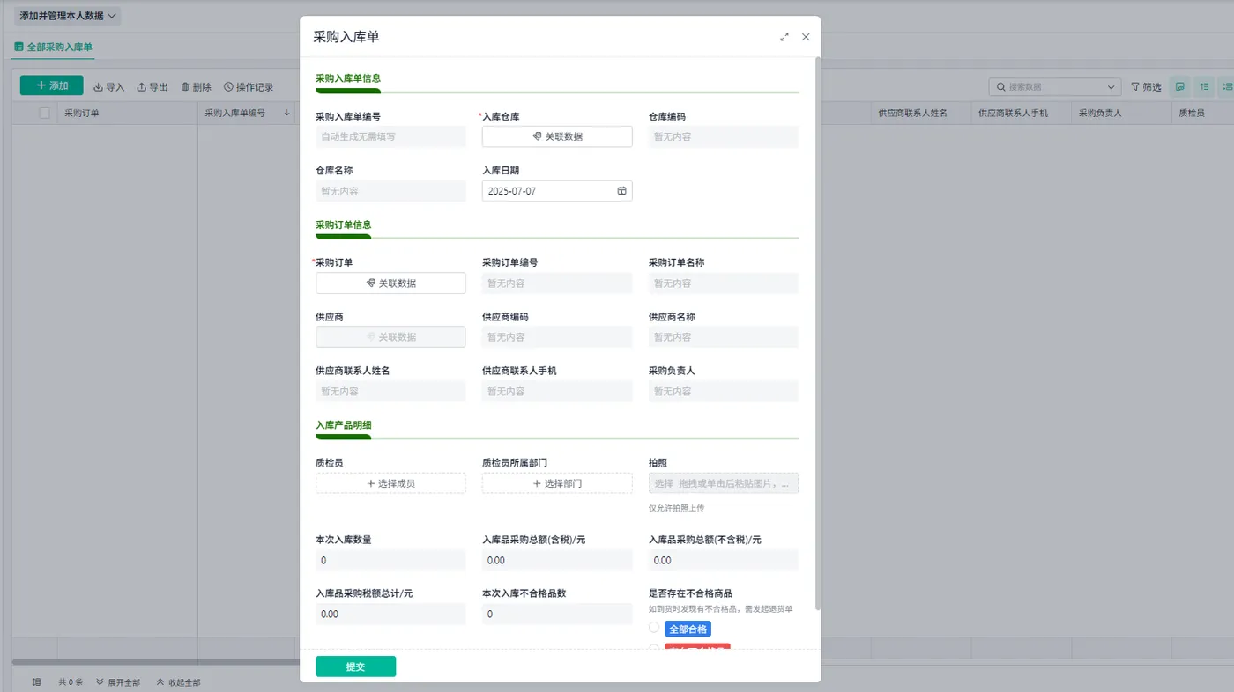
Task: Click 质检员 column header
Action: coord(1203,113)
